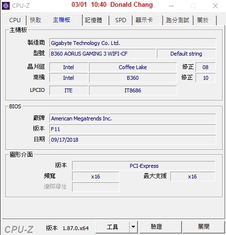Viewport: 226px width, 235px height.
Task: Click the 日期 label in BIOS group
Action: tap(39, 139)
